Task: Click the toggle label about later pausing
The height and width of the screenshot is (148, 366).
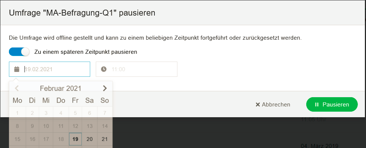Action: point(86,52)
